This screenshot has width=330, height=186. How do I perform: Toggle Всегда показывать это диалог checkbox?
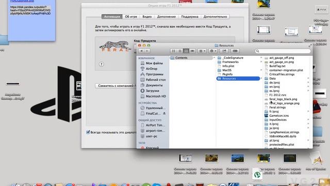click(x=88, y=132)
